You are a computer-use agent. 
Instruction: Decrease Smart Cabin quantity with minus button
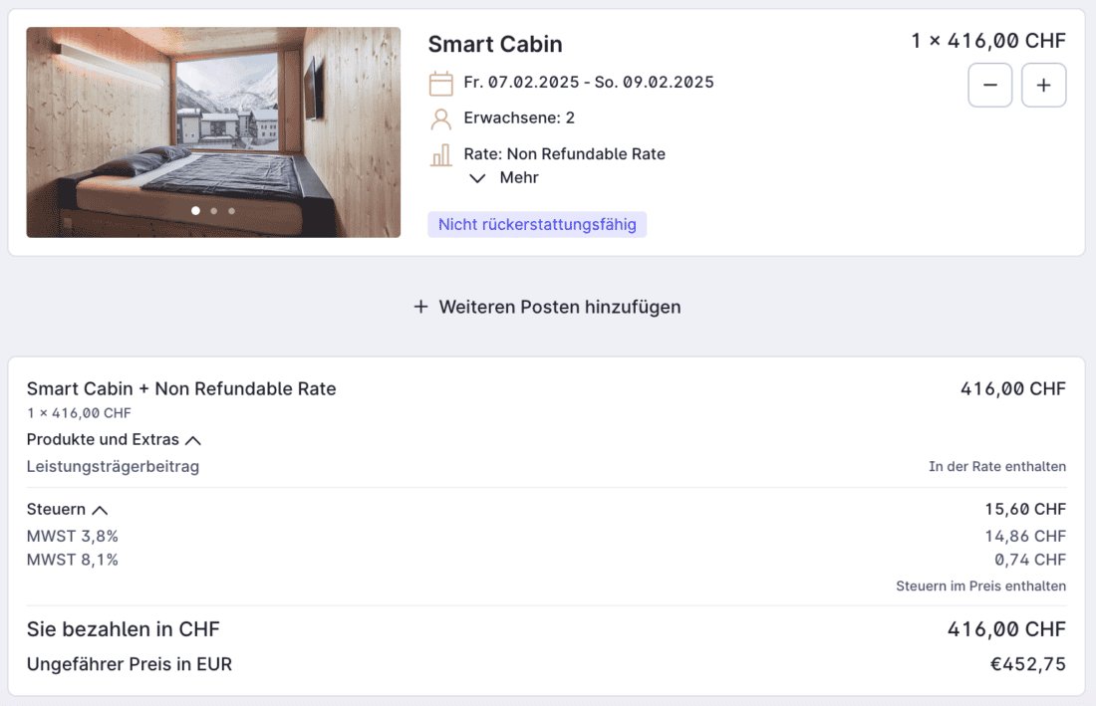[990, 86]
